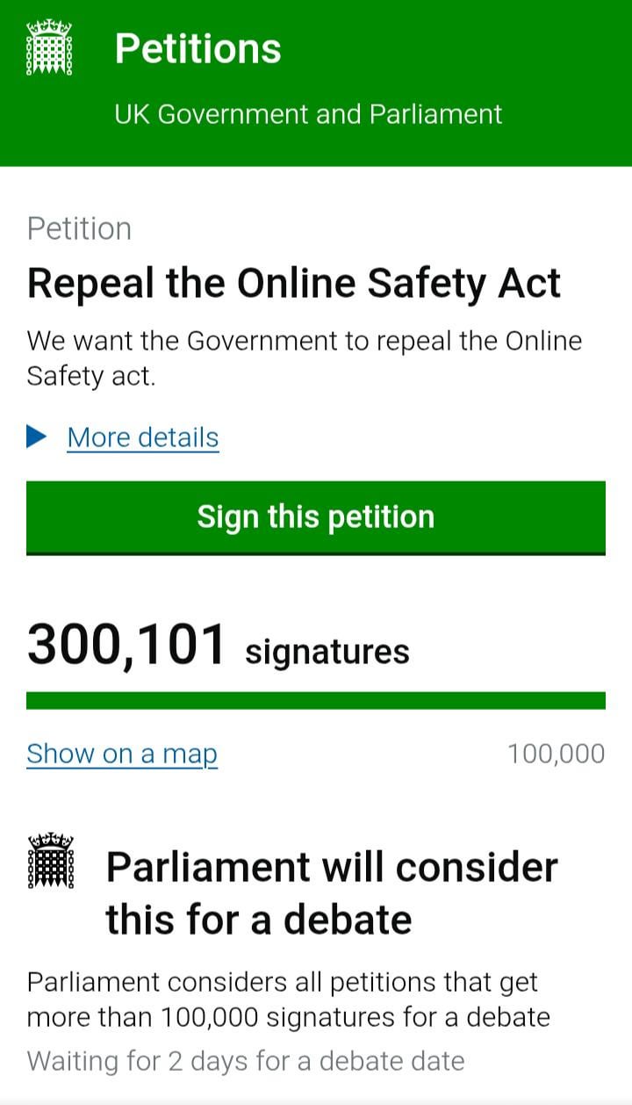Expand the More details disclosure triangle
The width and height of the screenshot is (632, 1105).
pos(37,437)
